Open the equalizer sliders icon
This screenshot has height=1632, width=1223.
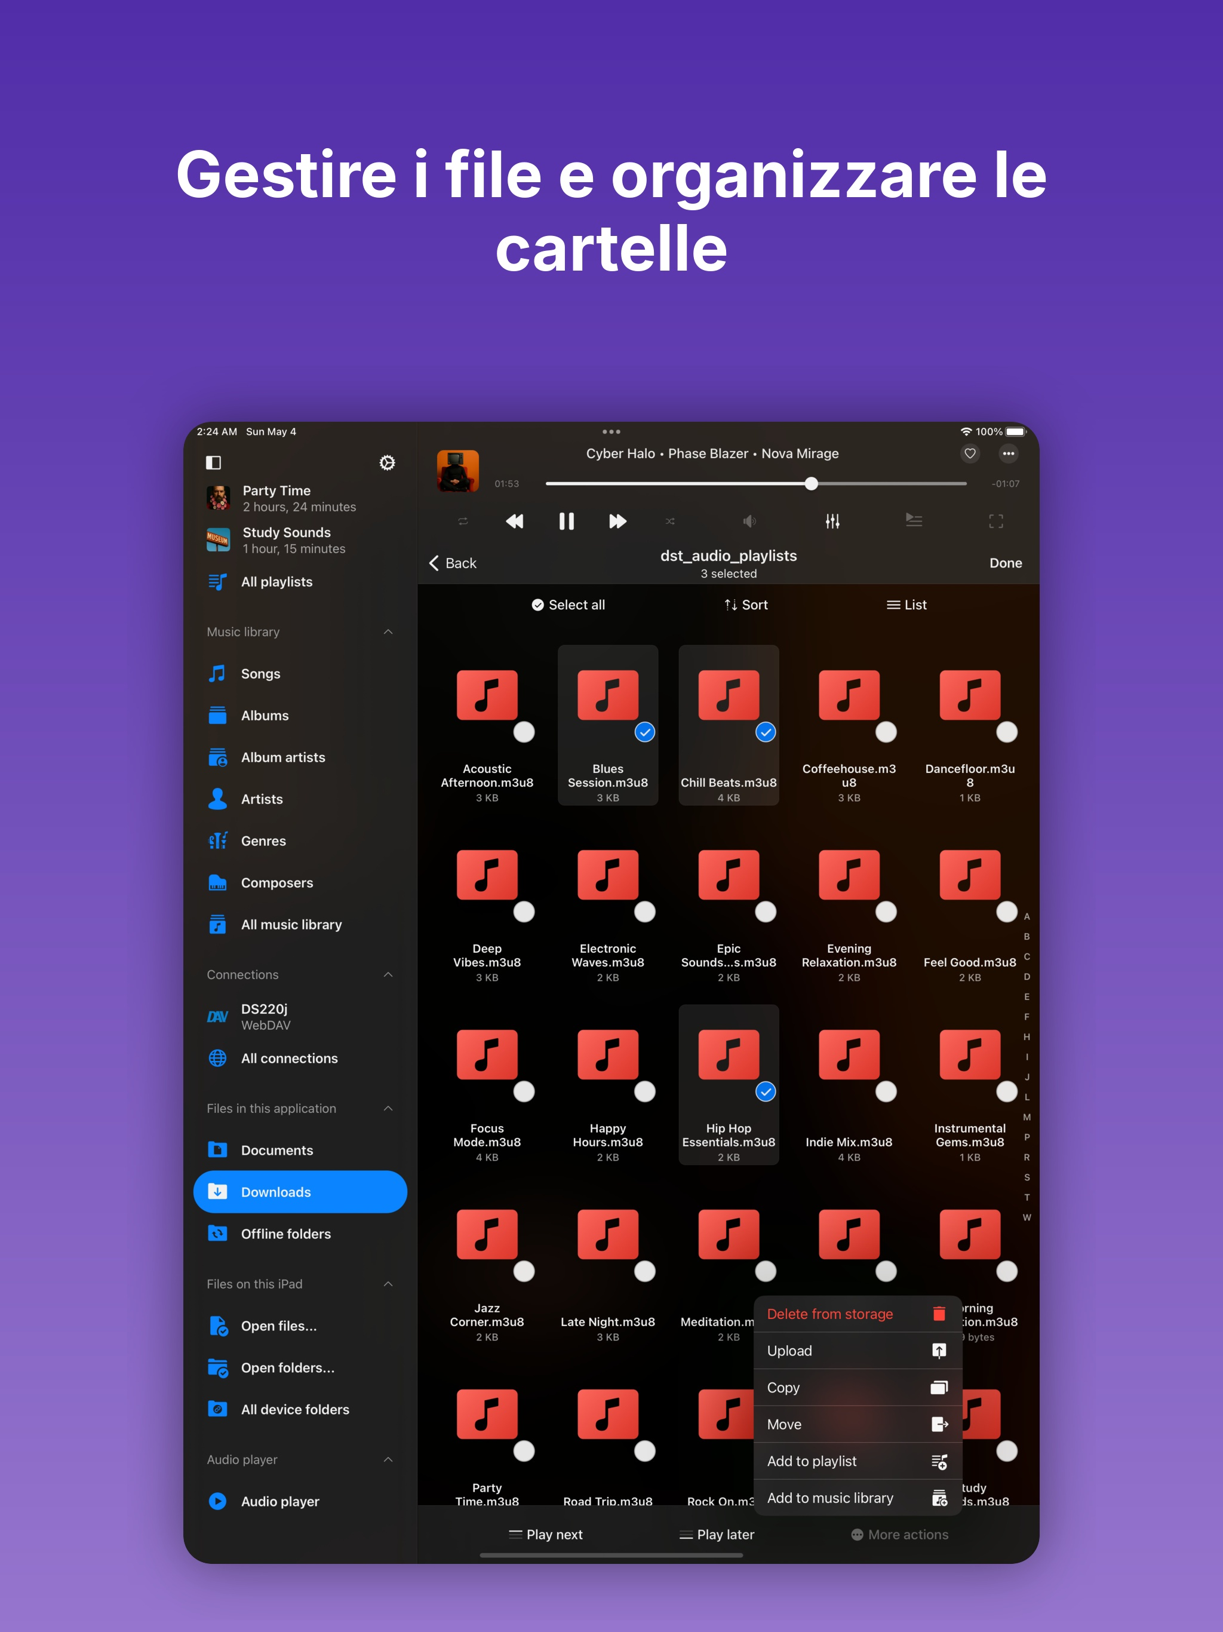pyautogui.click(x=832, y=521)
